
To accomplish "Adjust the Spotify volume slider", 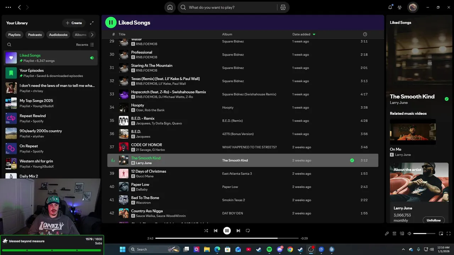I will coord(424,233).
